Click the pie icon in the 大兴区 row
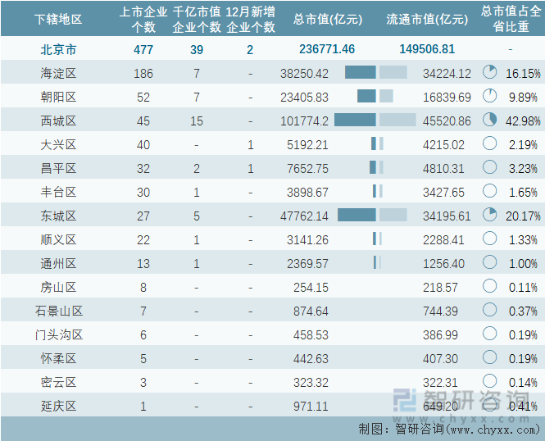The width and height of the screenshot is (545, 441). coord(490,143)
